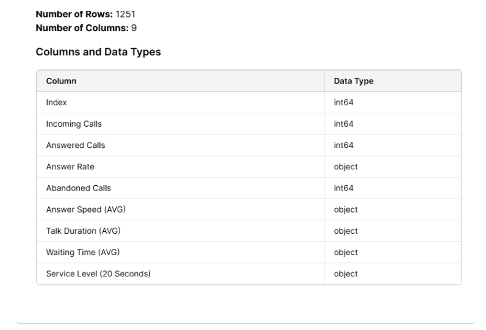Viewport: 486px width, 330px height.
Task: Click the 'Answered Calls' column name
Action: pos(75,146)
